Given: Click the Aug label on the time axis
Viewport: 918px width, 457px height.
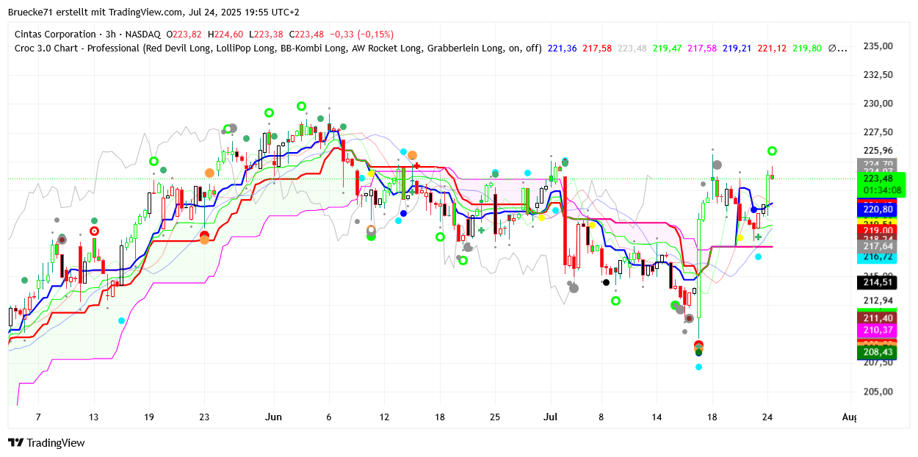Looking at the screenshot, I should 848,417.
